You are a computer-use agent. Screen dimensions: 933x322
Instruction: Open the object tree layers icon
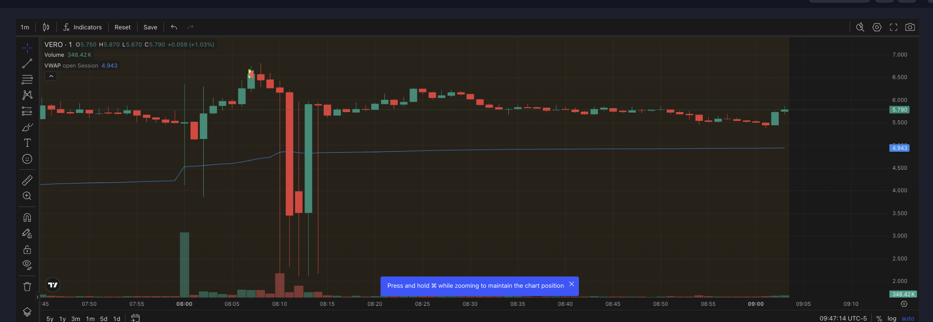click(x=27, y=312)
